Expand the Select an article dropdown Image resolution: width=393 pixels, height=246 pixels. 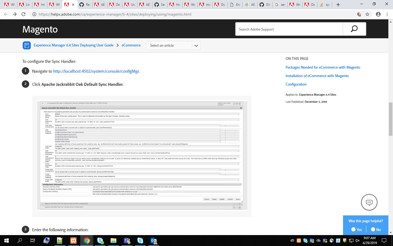(196, 45)
